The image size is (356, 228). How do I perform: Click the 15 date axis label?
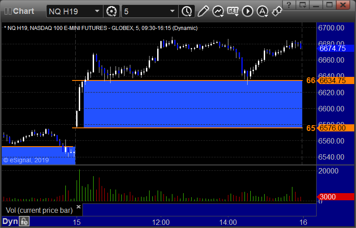[x=77, y=222]
